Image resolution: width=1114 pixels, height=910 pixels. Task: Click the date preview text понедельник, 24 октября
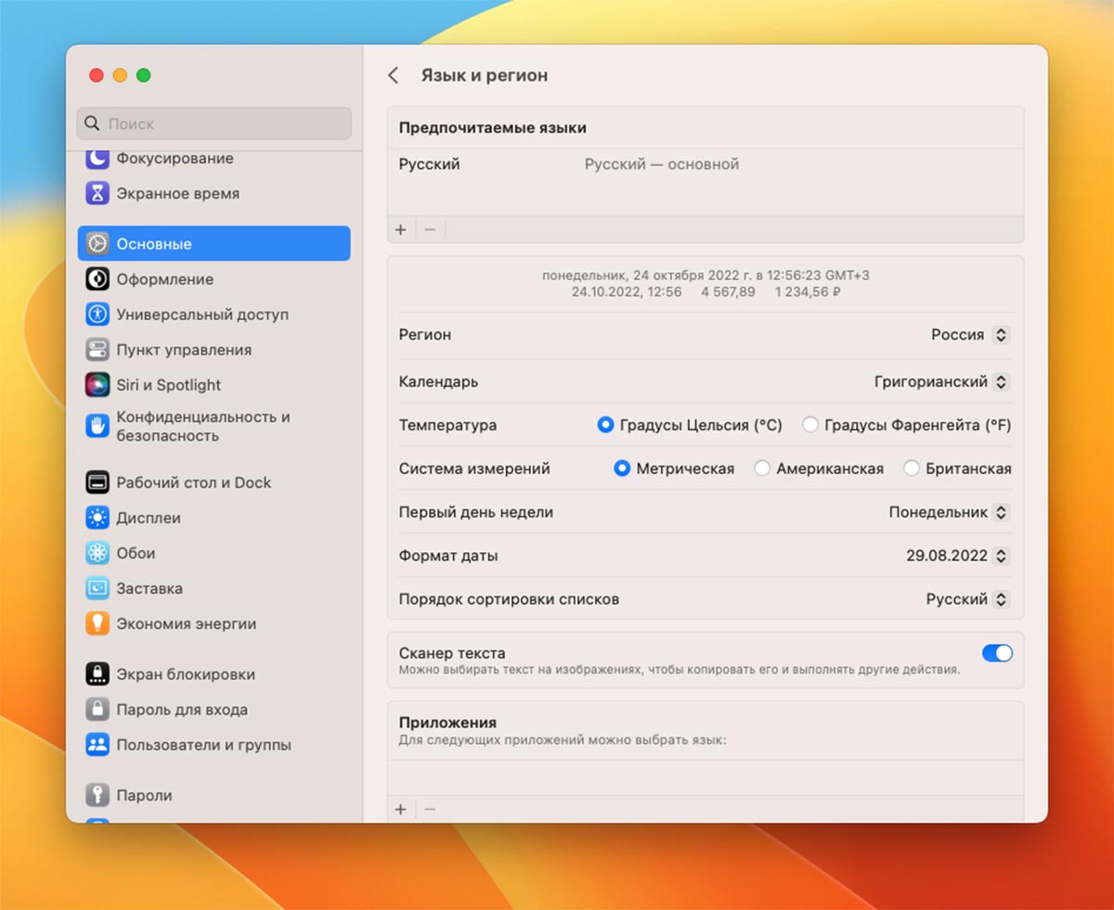click(706, 276)
